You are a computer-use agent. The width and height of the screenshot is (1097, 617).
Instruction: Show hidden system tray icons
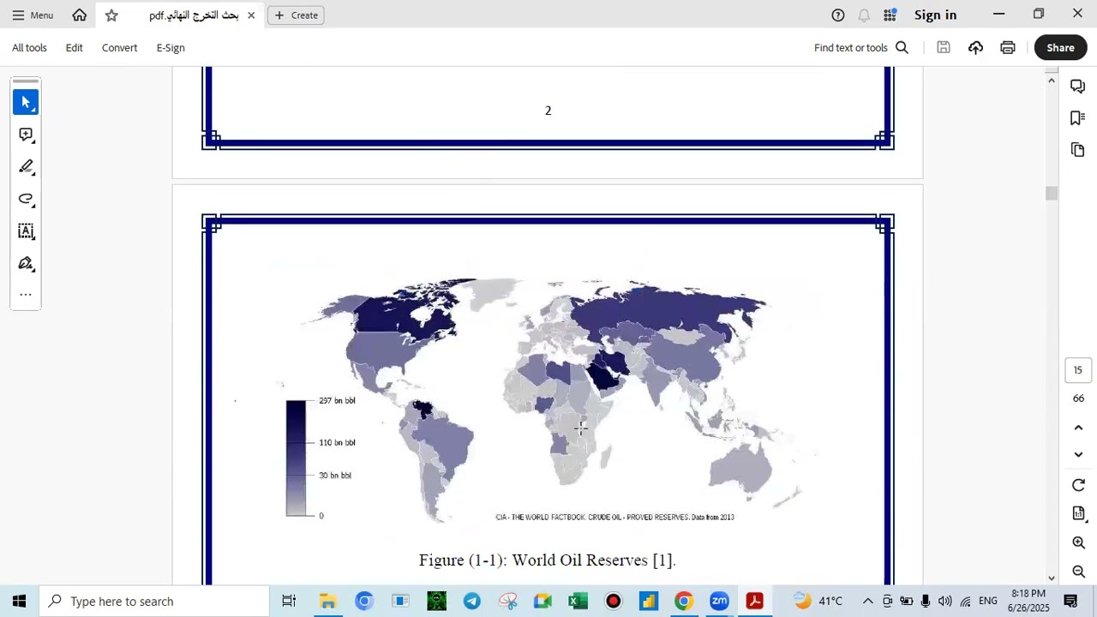click(867, 602)
